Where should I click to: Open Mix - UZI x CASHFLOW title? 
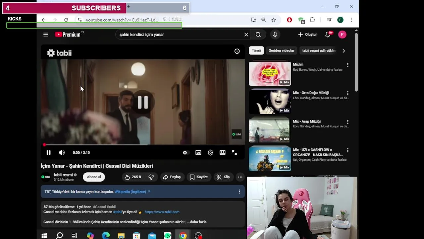[x=318, y=152]
